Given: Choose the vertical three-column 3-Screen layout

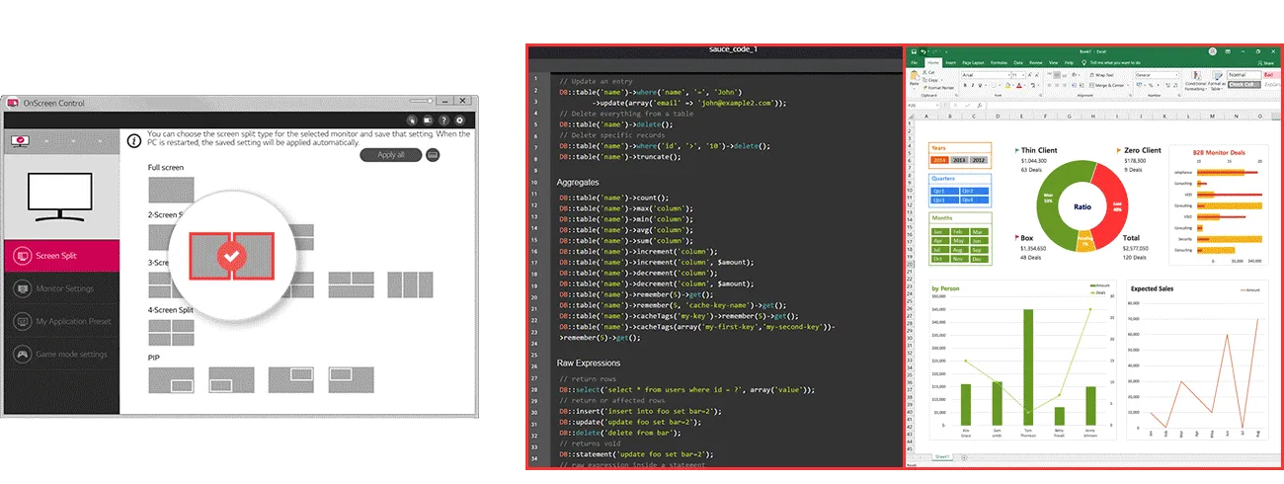Looking at the screenshot, I should pos(410,284).
